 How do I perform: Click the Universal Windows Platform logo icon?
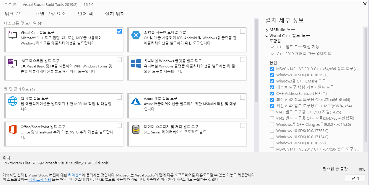[x=136, y=63]
